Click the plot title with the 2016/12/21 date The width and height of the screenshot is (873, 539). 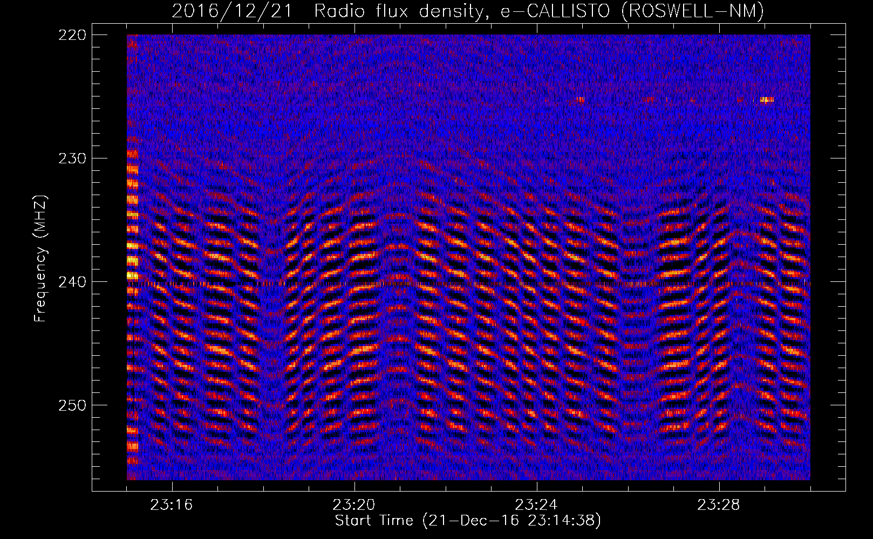pos(468,11)
